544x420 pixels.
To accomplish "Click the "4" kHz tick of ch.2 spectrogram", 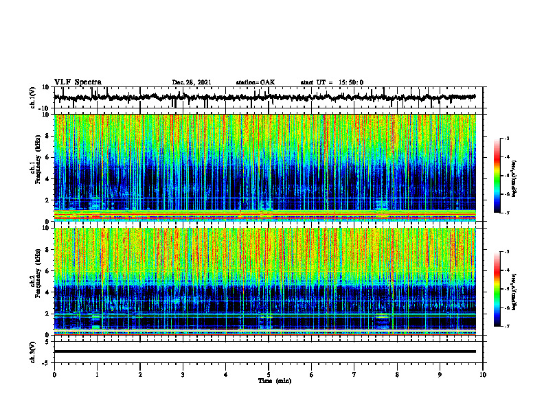I will pyautogui.click(x=48, y=292).
